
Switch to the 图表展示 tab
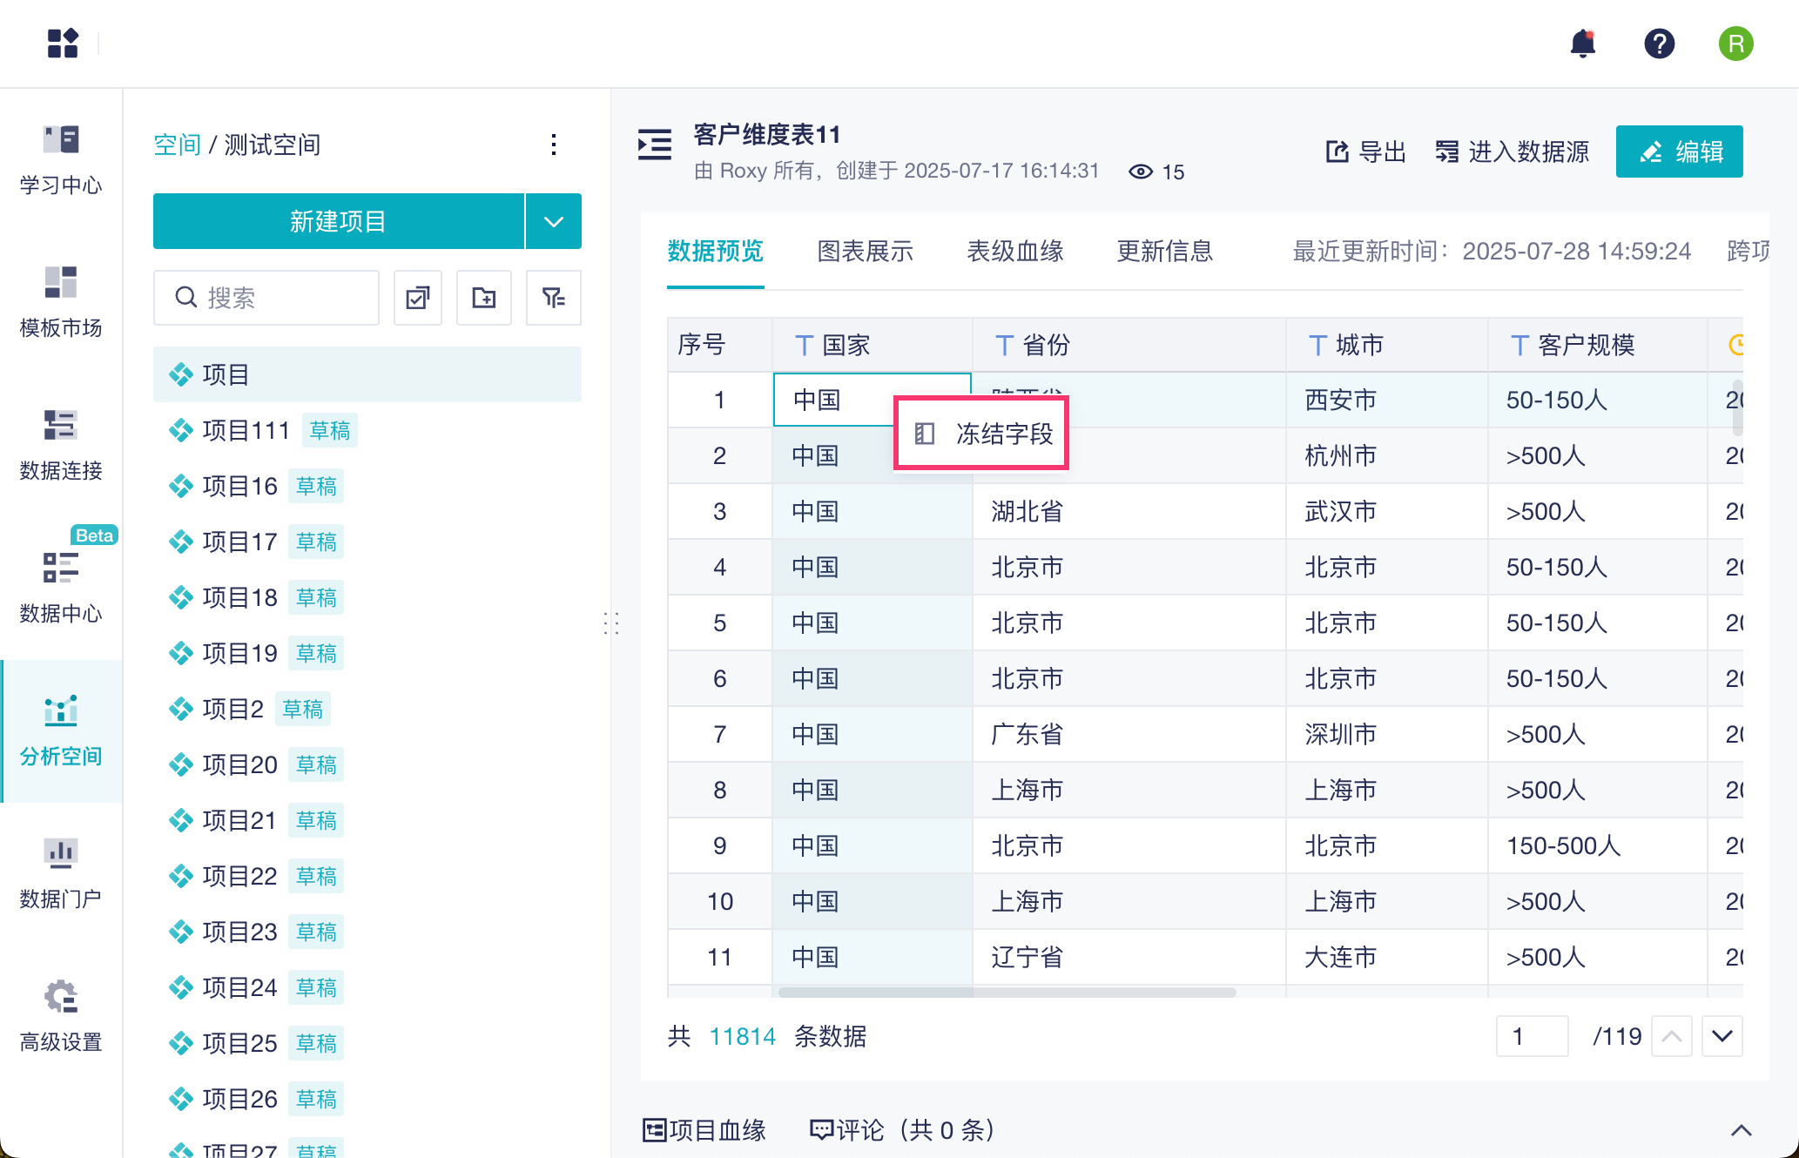[865, 252]
